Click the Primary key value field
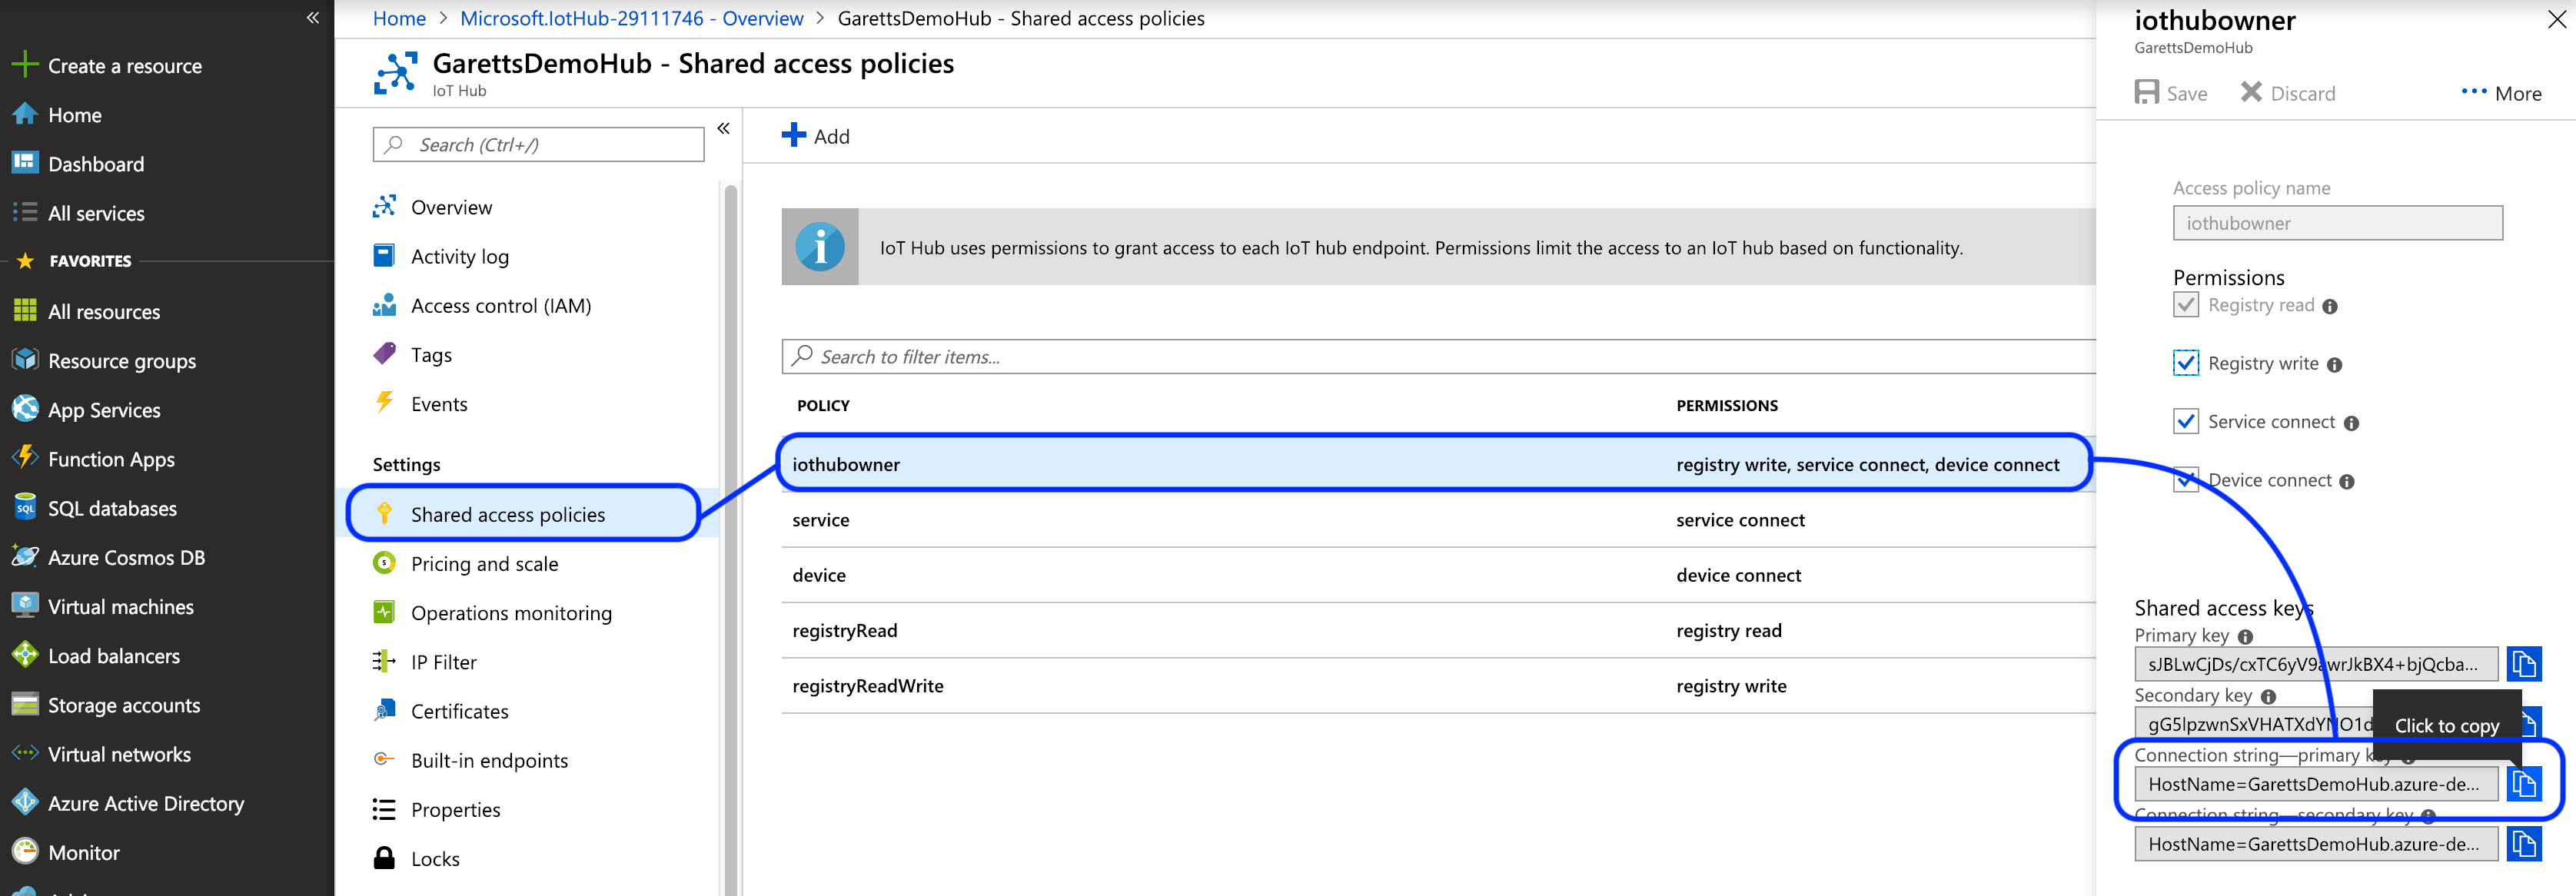 (2315, 664)
